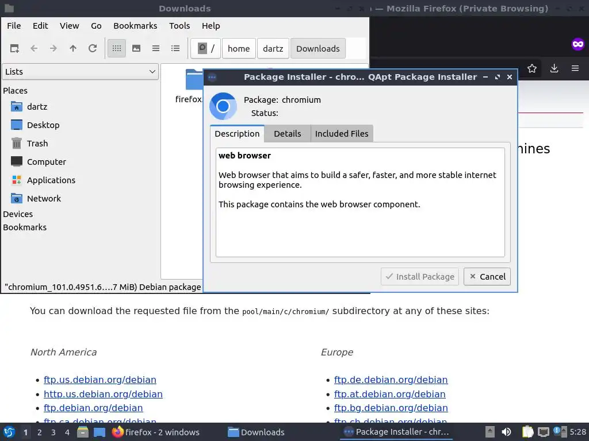Viewport: 589px width, 441px height.
Task: Switch to Description tab in installer
Action: 237,134
